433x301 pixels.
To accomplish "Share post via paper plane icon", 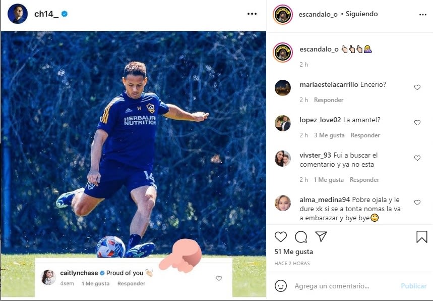I will [321, 236].
